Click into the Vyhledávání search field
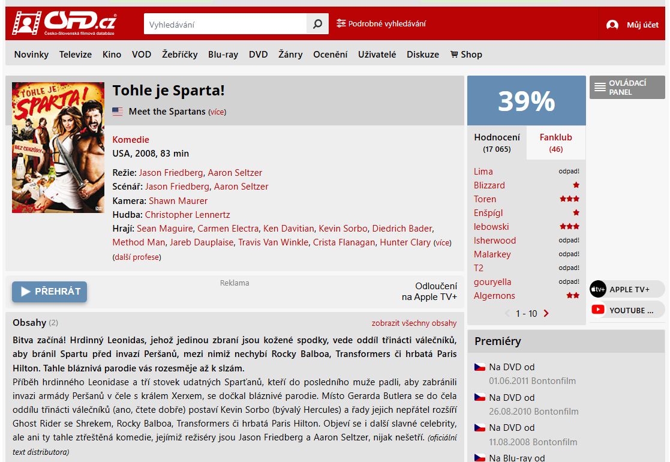This screenshot has width=670, height=462. (x=225, y=24)
